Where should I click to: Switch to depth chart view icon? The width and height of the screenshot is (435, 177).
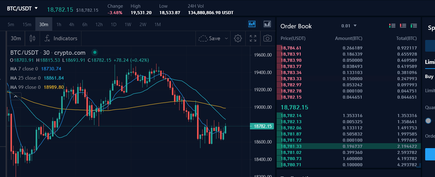pos(267,24)
